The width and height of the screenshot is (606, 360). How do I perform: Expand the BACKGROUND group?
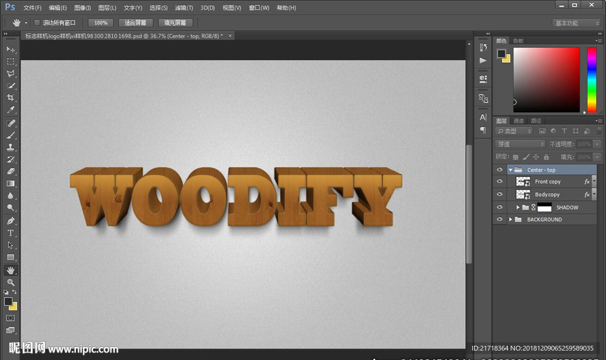pos(511,219)
